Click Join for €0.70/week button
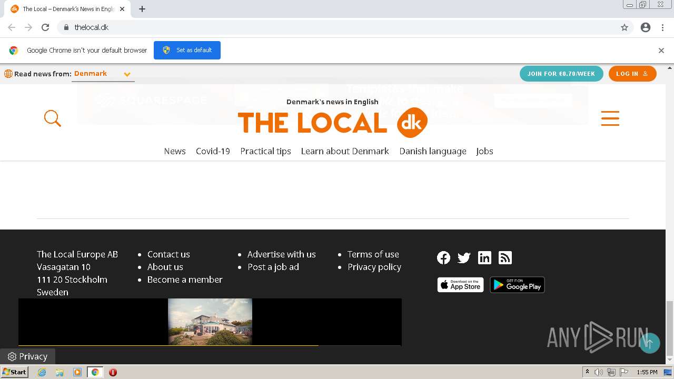Image resolution: width=674 pixels, height=379 pixels. (x=561, y=74)
